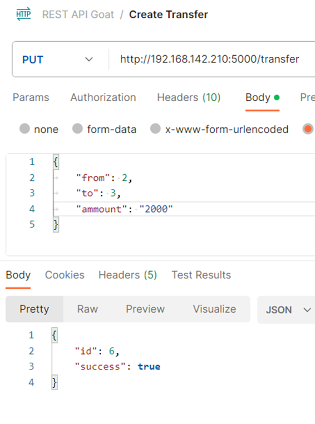Screen dimensions: 315x424
Task: Switch to the Test Results tab
Action: [x=201, y=275]
